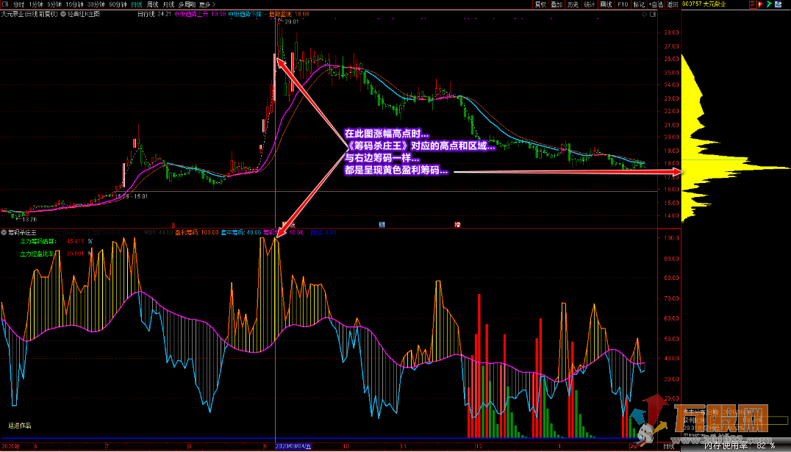The height and width of the screenshot is (452, 791).
Task: Select the 月线 monthly period tab
Action: pos(168,4)
